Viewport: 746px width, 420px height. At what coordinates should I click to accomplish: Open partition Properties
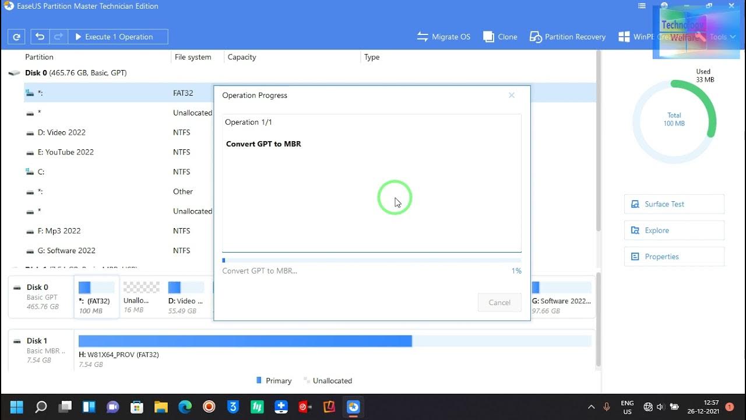[x=674, y=257]
